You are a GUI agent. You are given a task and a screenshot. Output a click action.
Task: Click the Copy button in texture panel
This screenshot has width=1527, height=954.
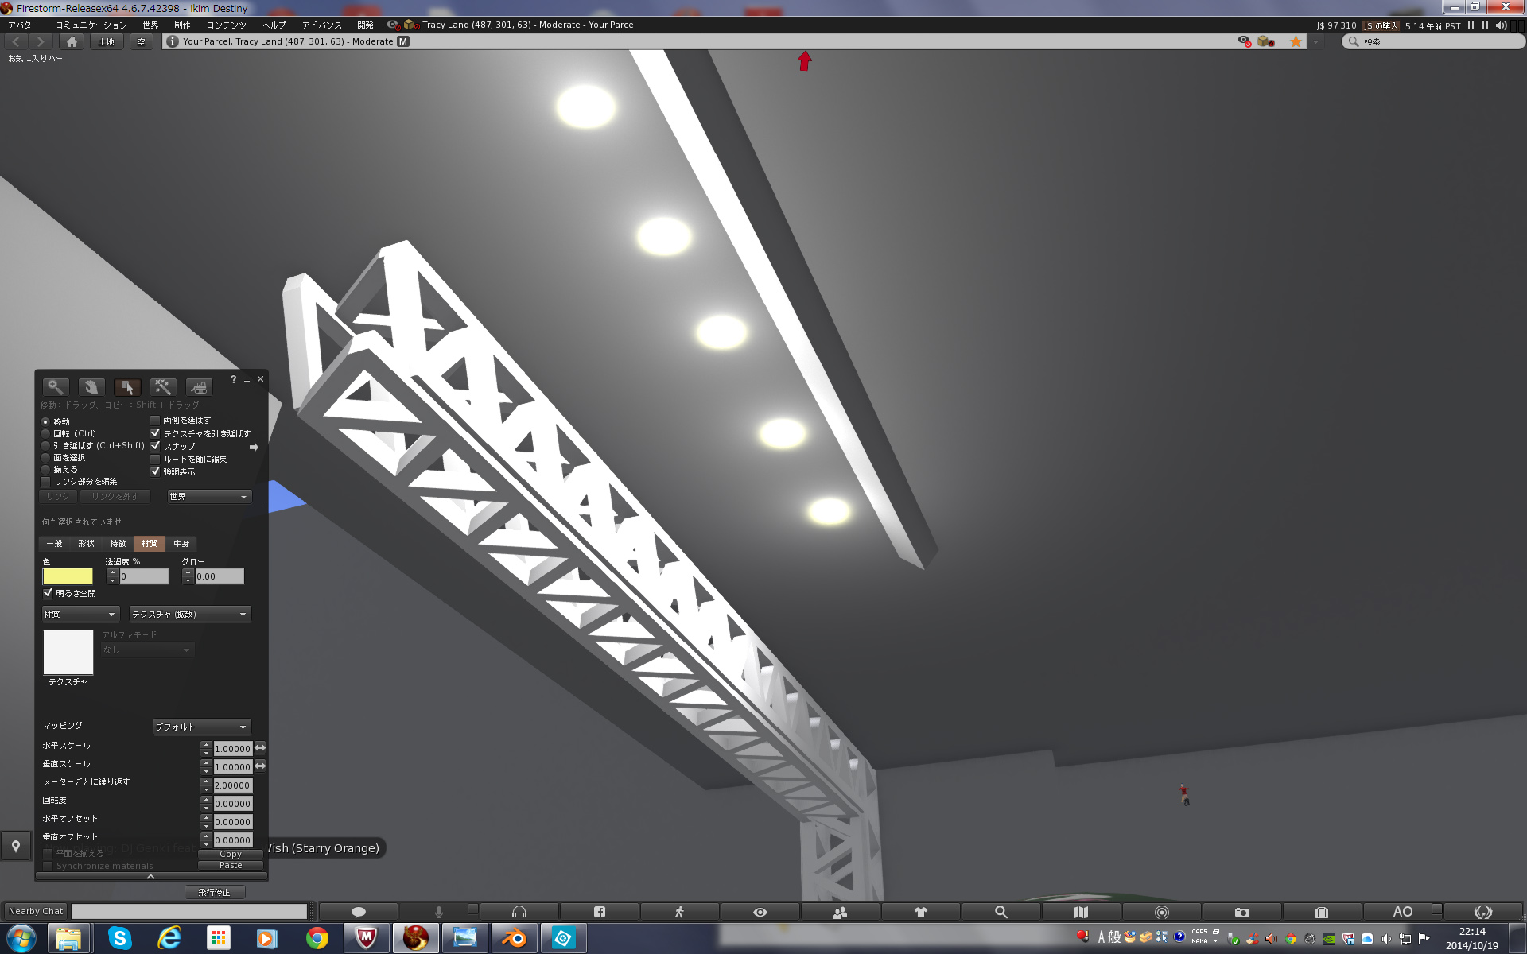click(229, 851)
